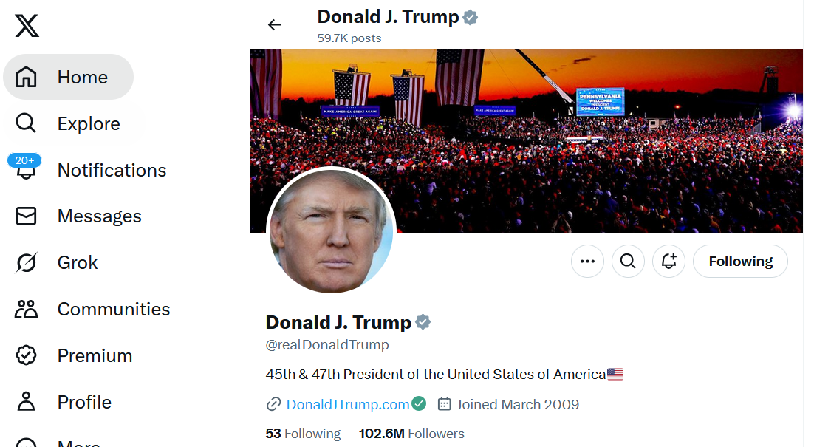
Task: Open the Premium badge icon
Action: coord(27,355)
